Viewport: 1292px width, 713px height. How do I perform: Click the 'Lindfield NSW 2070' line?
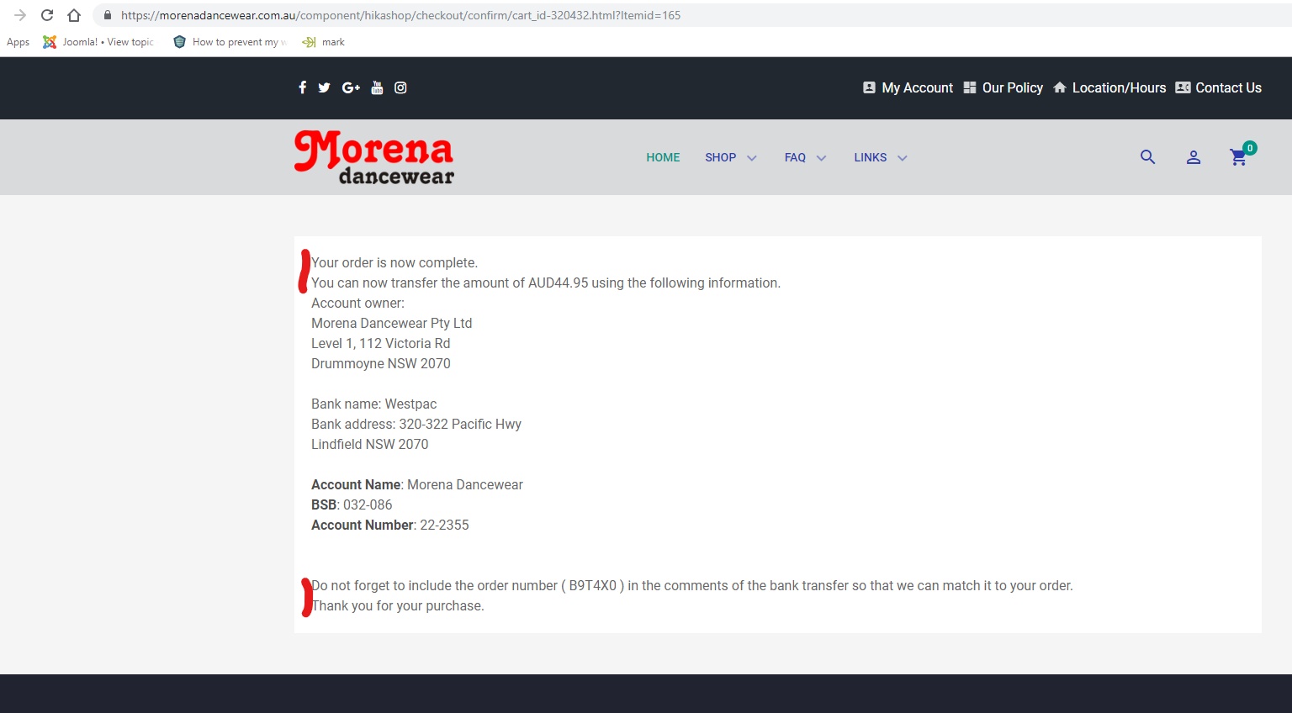click(369, 444)
